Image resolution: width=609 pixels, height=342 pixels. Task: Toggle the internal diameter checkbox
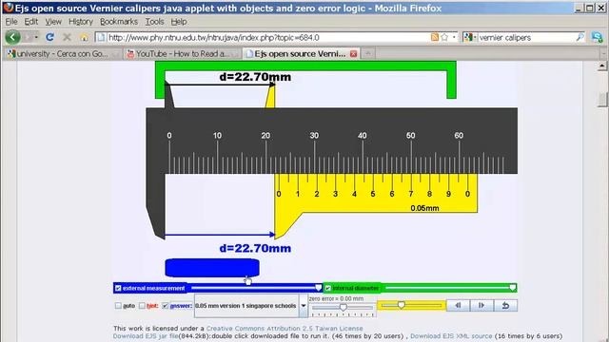tap(327, 288)
